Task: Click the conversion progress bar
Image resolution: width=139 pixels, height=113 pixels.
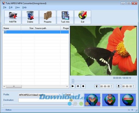Action: coord(39,105)
